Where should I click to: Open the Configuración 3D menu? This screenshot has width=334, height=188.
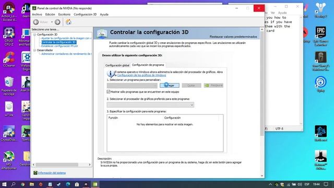pos(85,14)
